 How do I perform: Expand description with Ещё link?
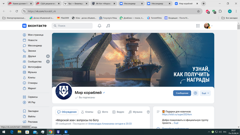coord(176,123)
